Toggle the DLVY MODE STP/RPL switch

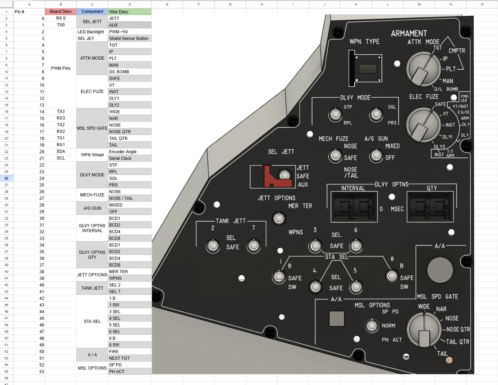pyautogui.click(x=335, y=114)
